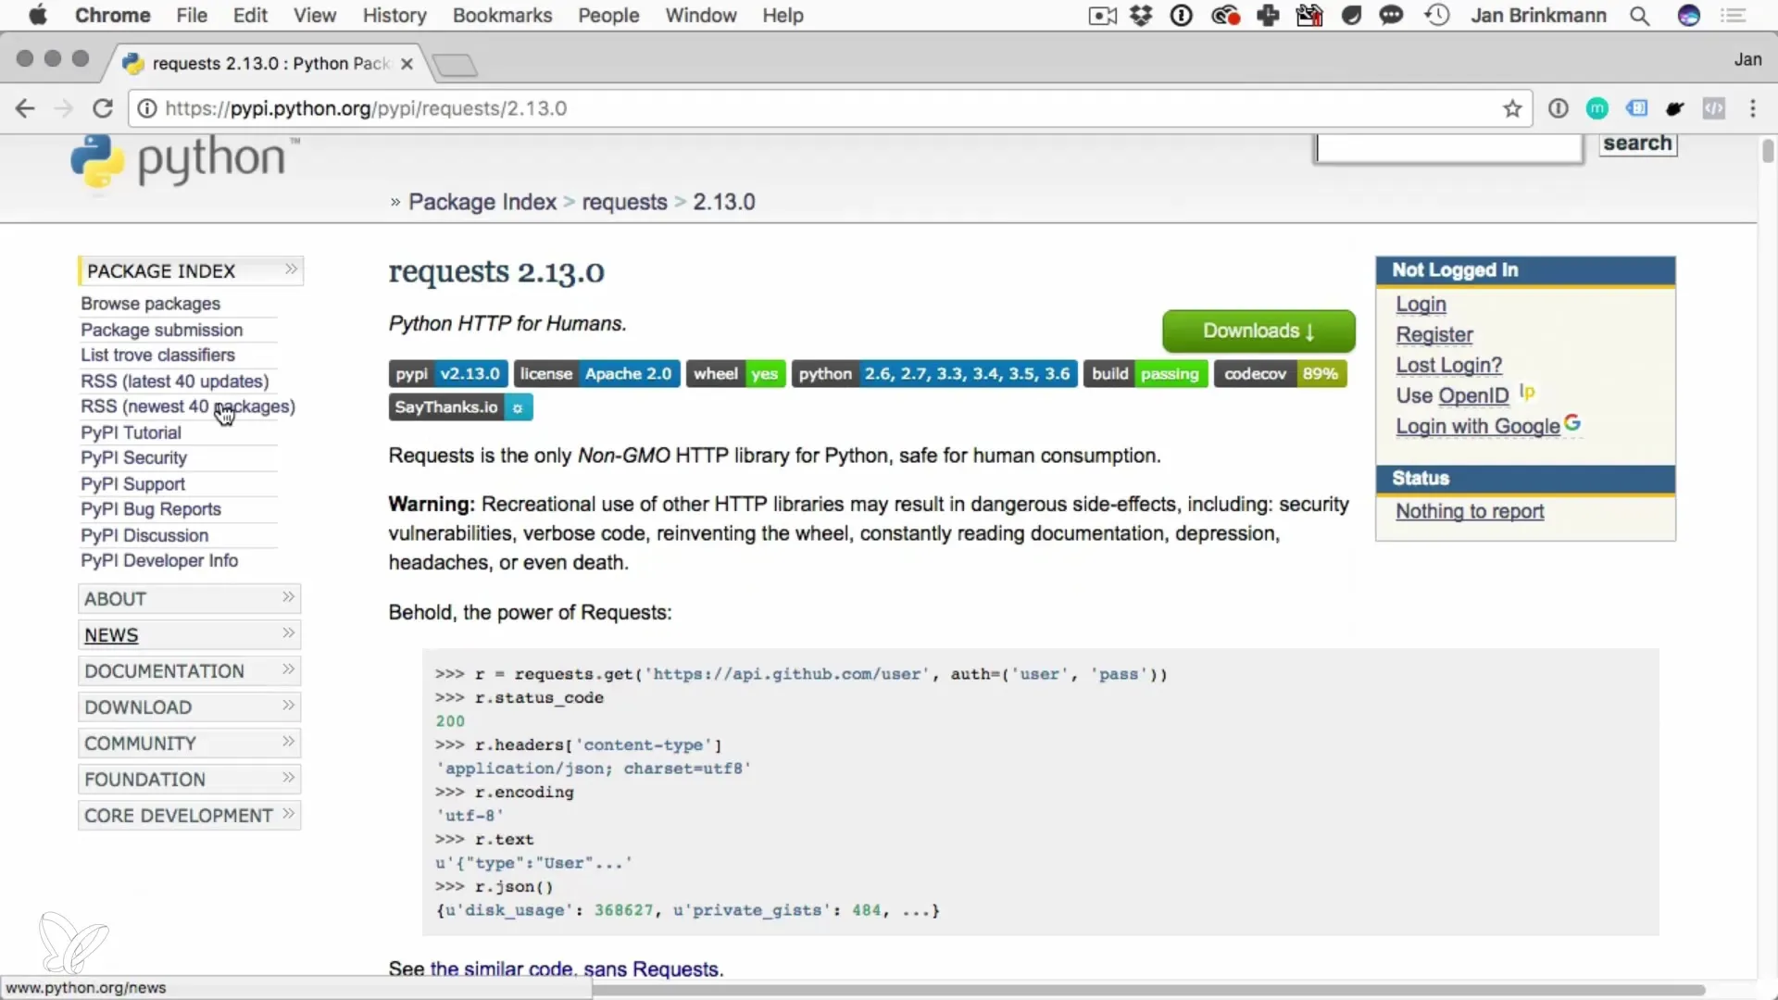The height and width of the screenshot is (1000, 1778).
Task: Click the site info icon in the address bar
Action: [x=147, y=108]
